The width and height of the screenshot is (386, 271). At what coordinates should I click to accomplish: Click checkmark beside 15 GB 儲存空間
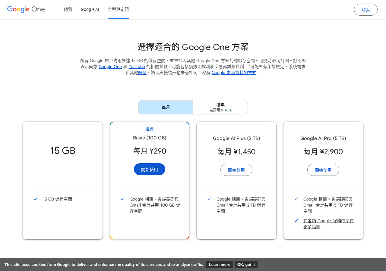36,199
